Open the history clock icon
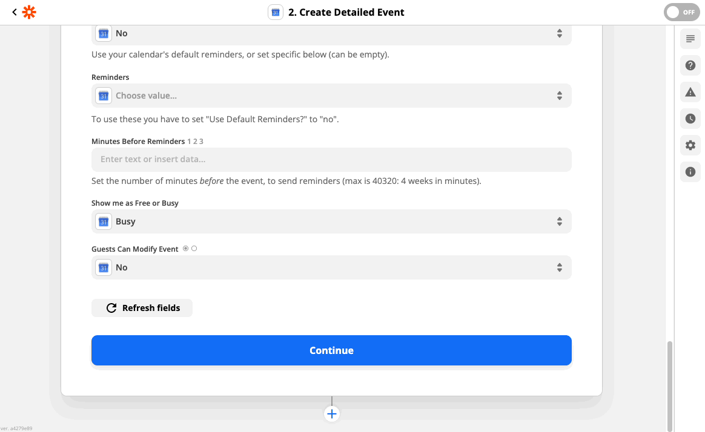 pos(690,119)
